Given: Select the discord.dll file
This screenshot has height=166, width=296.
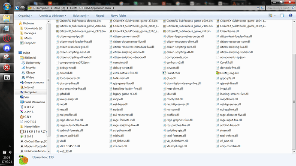Looking at the screenshot, I should coord(66,73).
